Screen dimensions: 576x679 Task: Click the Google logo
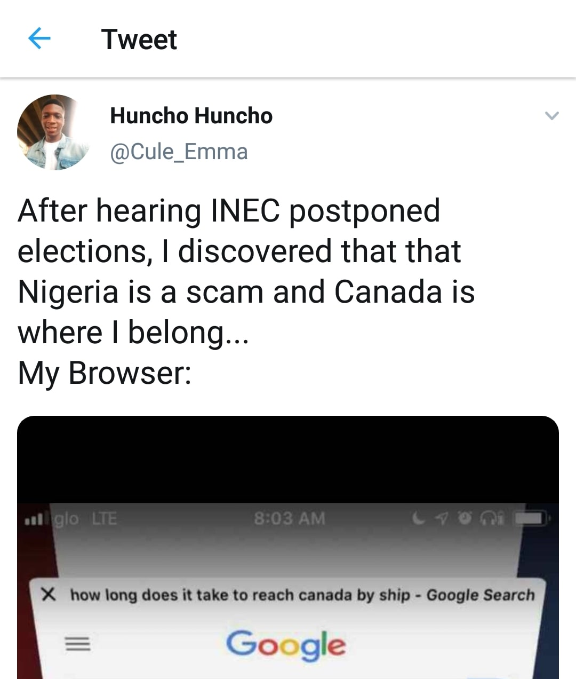[286, 645]
